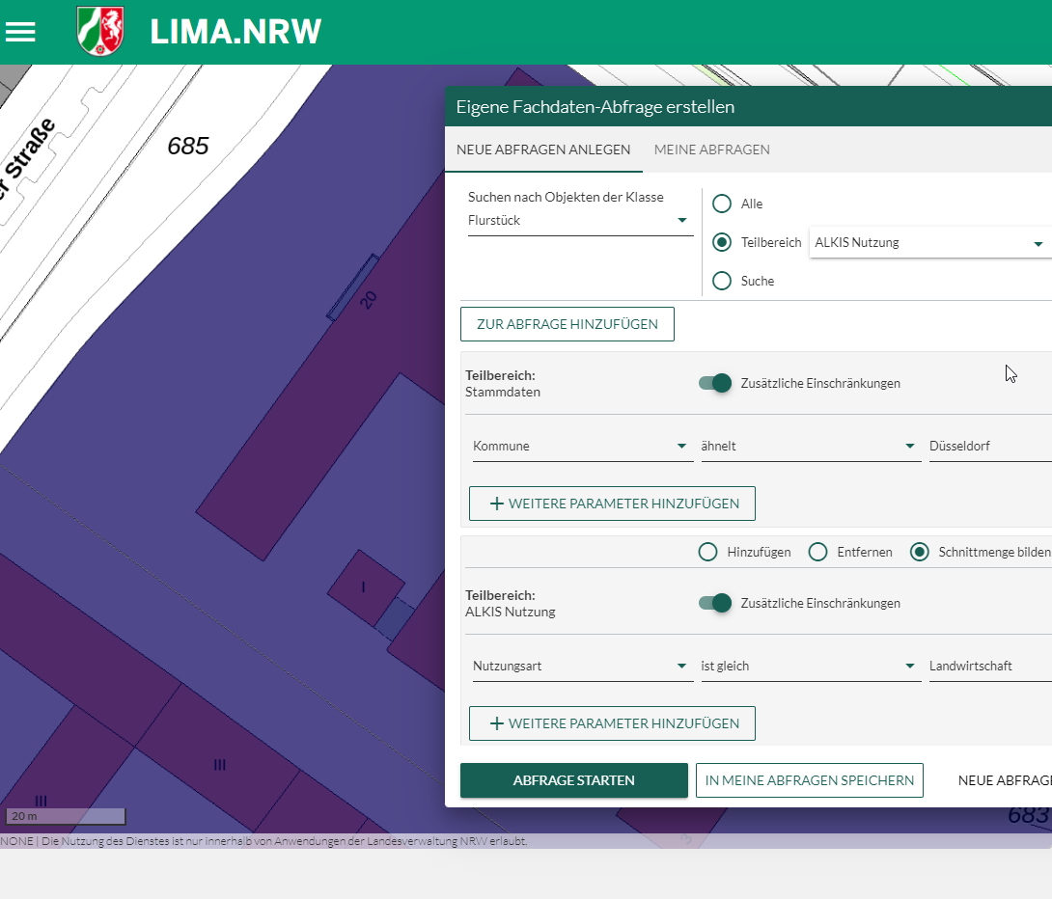Switch to the MEINE ABFRAGEN tab

tap(711, 150)
